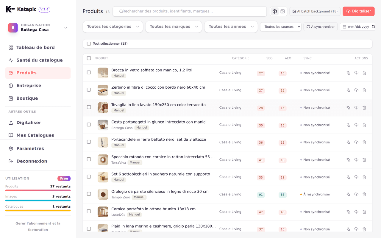Click upload sync icon for Orologio da parete row

[356, 194]
